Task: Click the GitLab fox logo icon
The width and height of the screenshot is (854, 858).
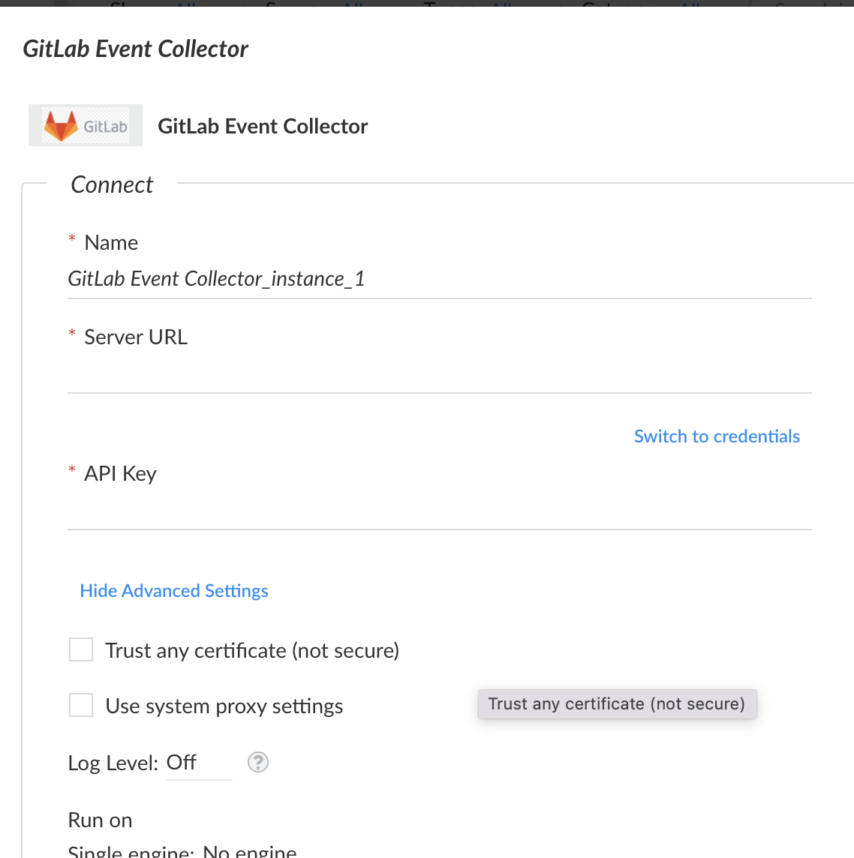Action: coord(62,126)
